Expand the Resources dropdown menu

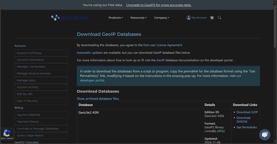click(138, 18)
